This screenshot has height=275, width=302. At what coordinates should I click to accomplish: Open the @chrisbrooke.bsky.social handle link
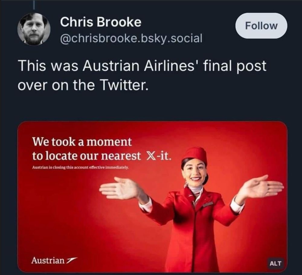pyautogui.click(x=131, y=38)
